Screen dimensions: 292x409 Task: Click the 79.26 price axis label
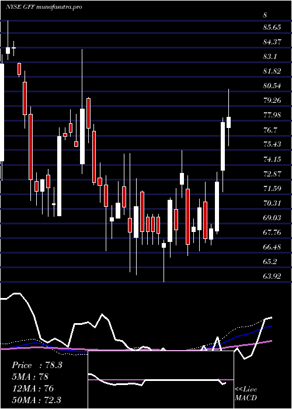tap(272, 100)
